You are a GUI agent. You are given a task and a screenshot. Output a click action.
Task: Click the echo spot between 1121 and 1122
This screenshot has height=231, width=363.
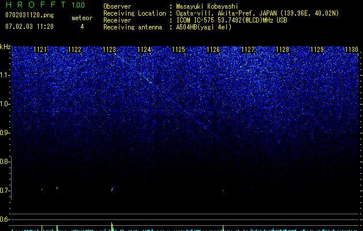click(57, 188)
